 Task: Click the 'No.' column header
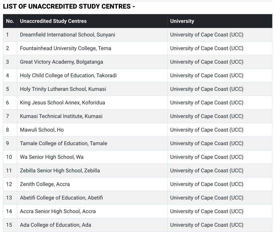coord(10,21)
